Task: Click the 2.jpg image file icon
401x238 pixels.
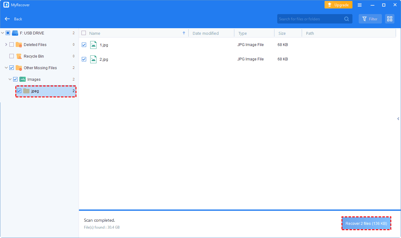Action: (93, 59)
